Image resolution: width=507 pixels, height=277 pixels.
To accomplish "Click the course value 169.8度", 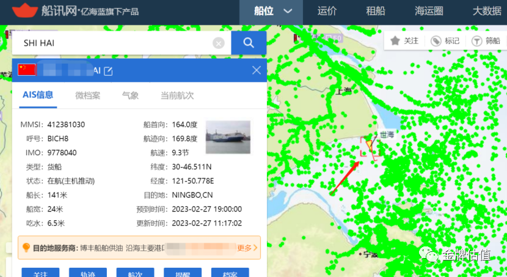I will [x=184, y=139].
